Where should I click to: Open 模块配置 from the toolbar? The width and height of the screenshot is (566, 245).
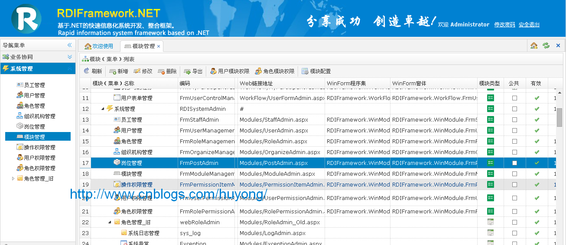pyautogui.click(x=316, y=71)
